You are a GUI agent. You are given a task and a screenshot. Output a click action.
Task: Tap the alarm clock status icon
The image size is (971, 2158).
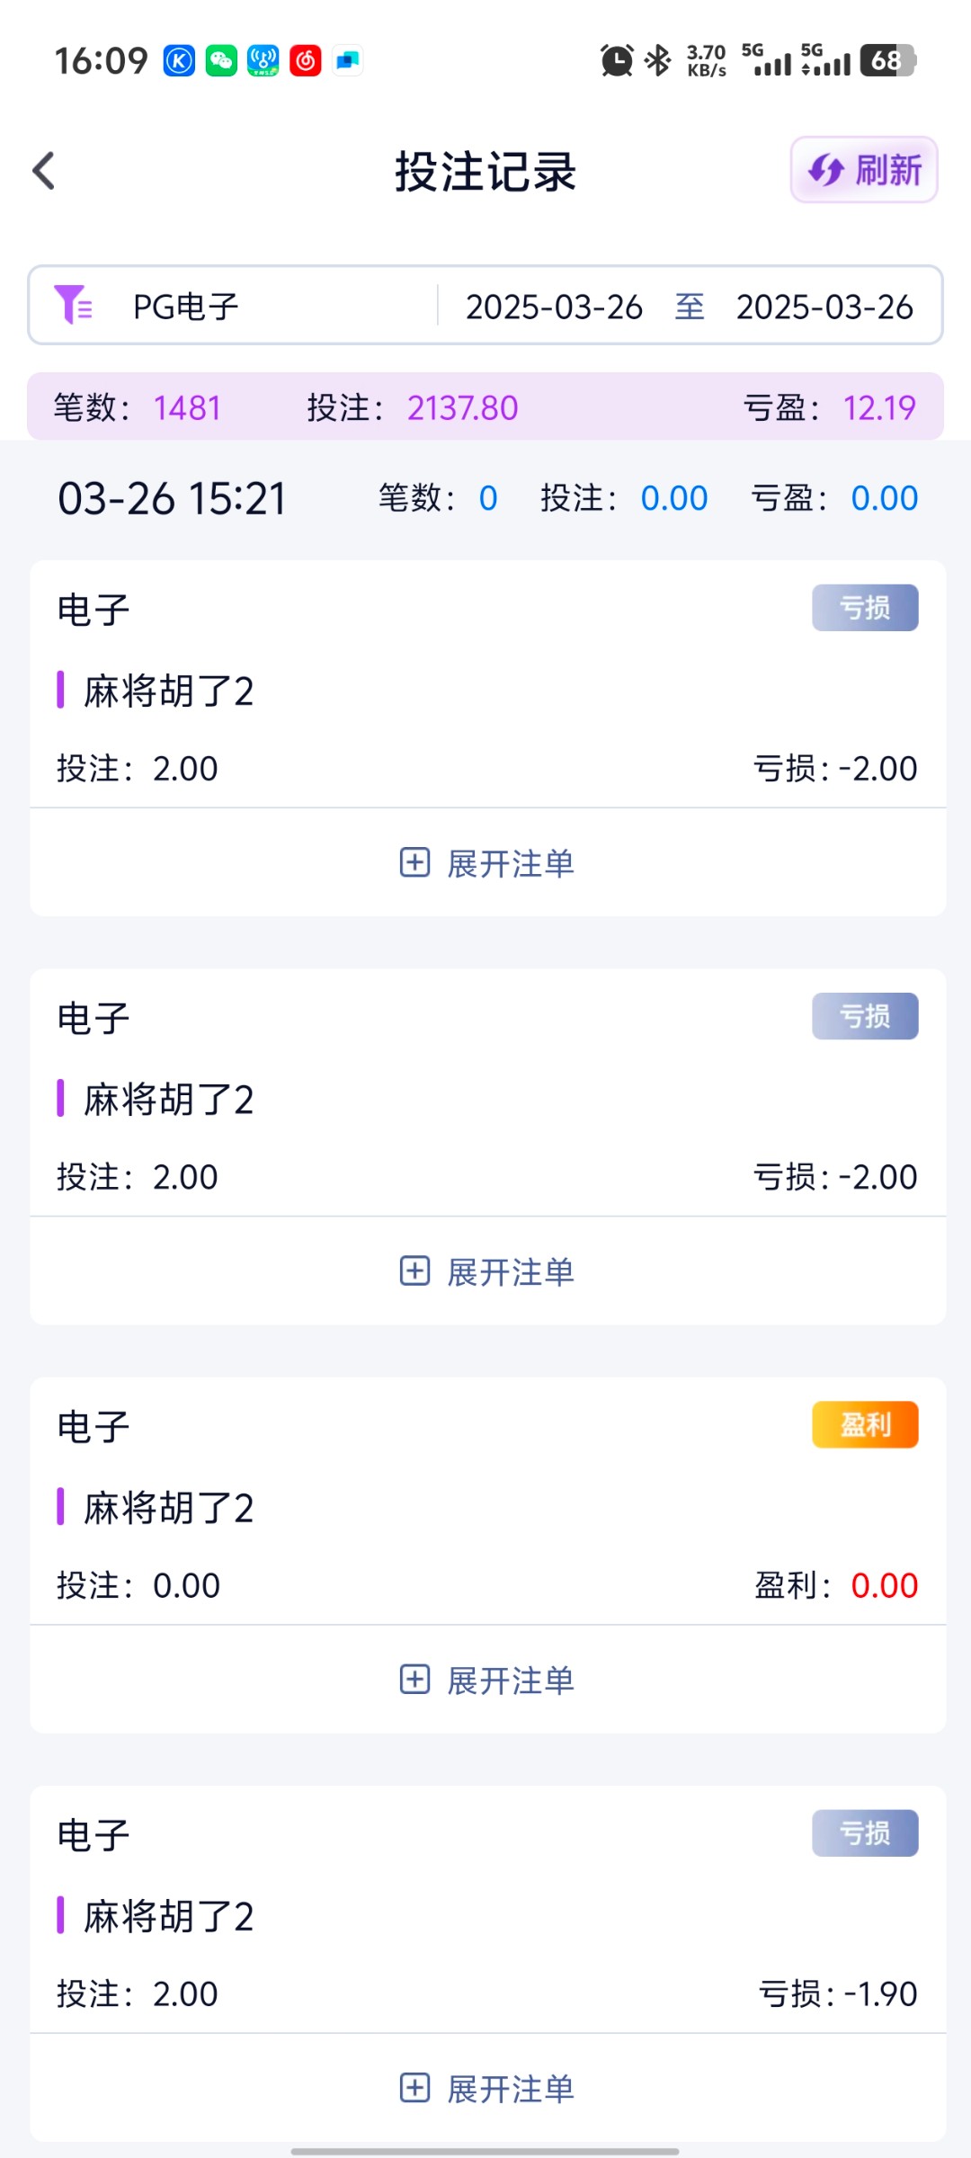point(617,61)
